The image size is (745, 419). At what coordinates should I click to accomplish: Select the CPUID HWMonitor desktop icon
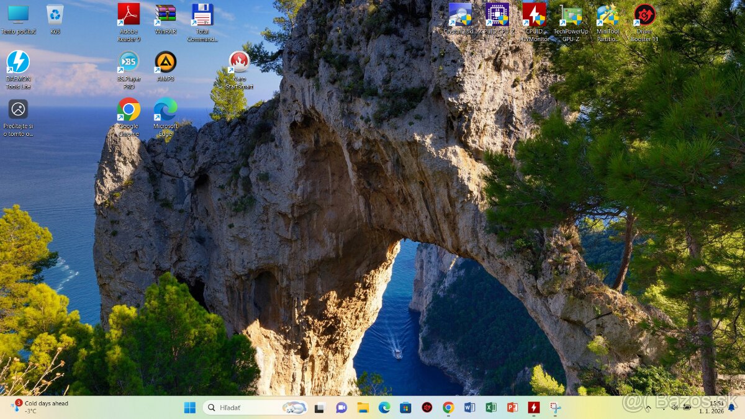(534, 15)
